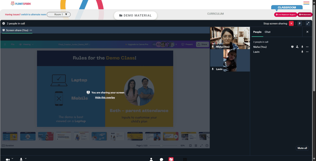Click Live Classroom Support button

(x=286, y=14)
